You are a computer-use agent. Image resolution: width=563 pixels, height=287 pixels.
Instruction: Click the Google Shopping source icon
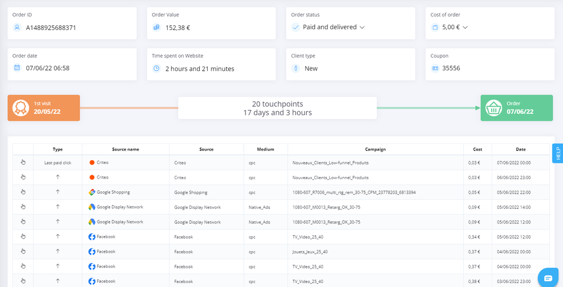92,192
